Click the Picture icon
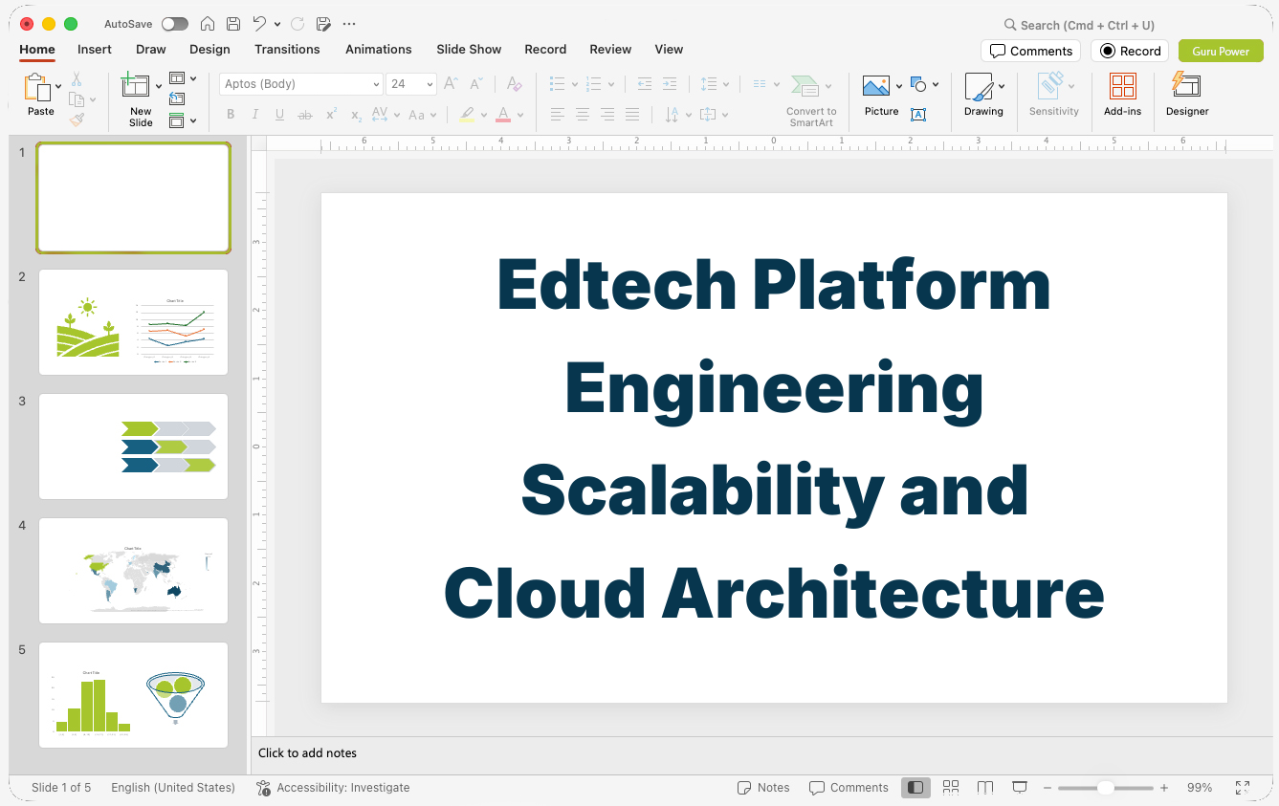The width and height of the screenshot is (1279, 806). 876,87
